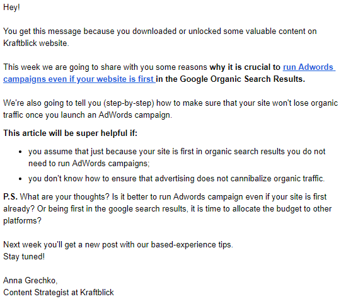Click the 'in the Google Organic Search Results.' text
Image resolution: width=341 pixels, height=299 pixels.
point(231,79)
